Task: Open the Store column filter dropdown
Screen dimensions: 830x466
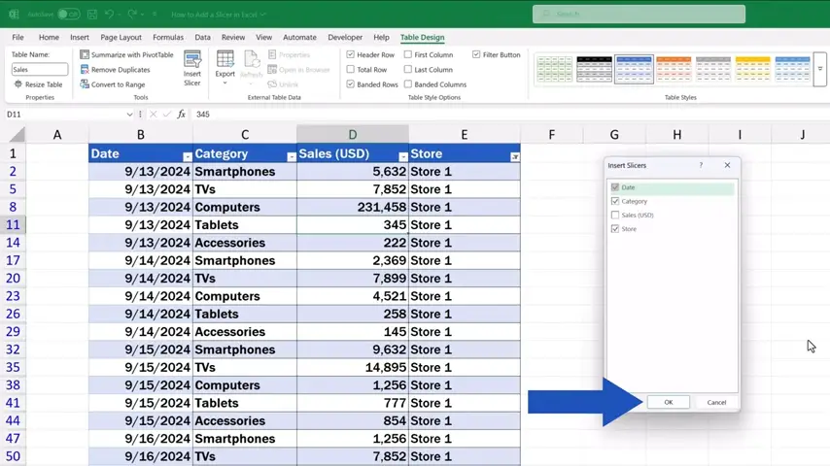Action: tap(514, 156)
